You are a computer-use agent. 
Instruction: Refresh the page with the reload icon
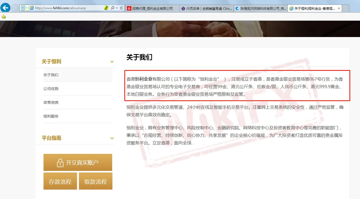(x=121, y=8)
